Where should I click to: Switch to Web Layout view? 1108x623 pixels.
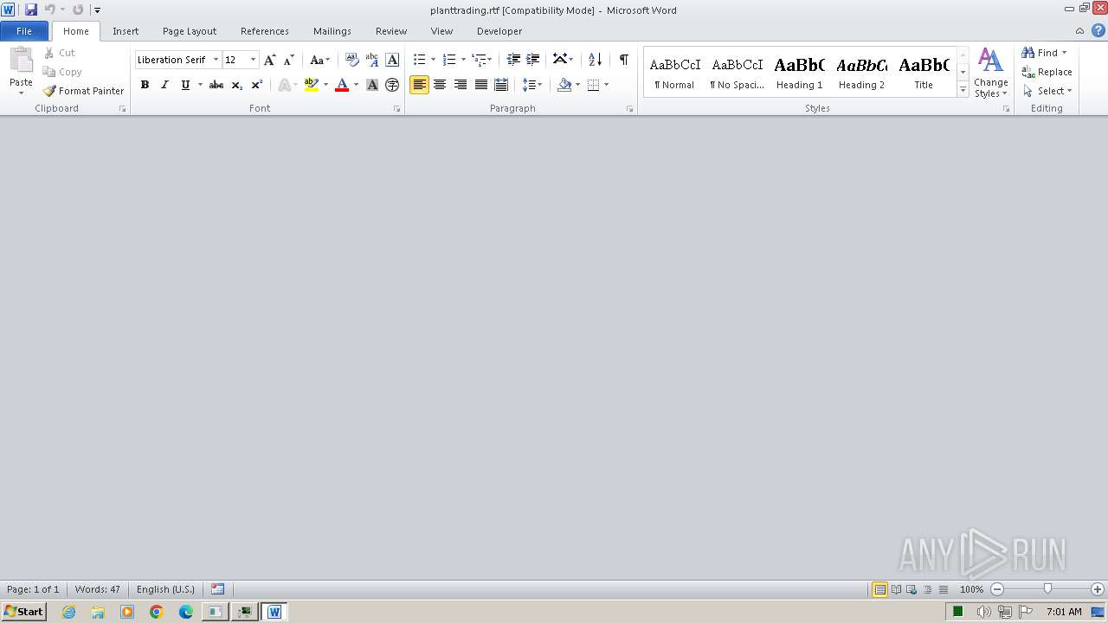(x=912, y=589)
